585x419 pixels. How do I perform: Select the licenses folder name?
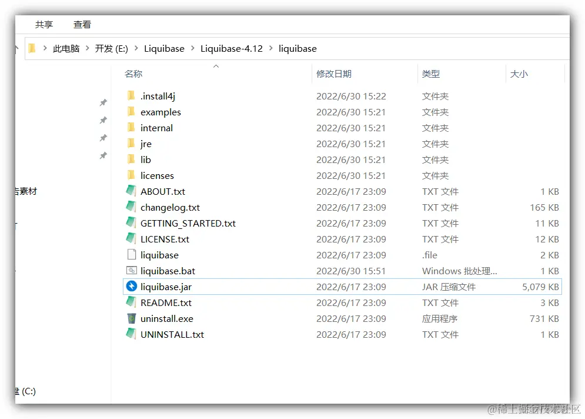pyautogui.click(x=157, y=175)
